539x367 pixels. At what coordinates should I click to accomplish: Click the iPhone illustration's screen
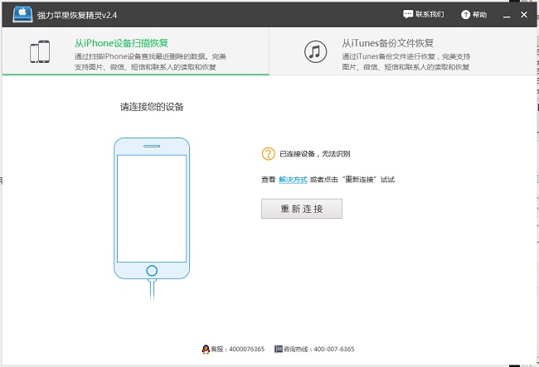coord(151,206)
